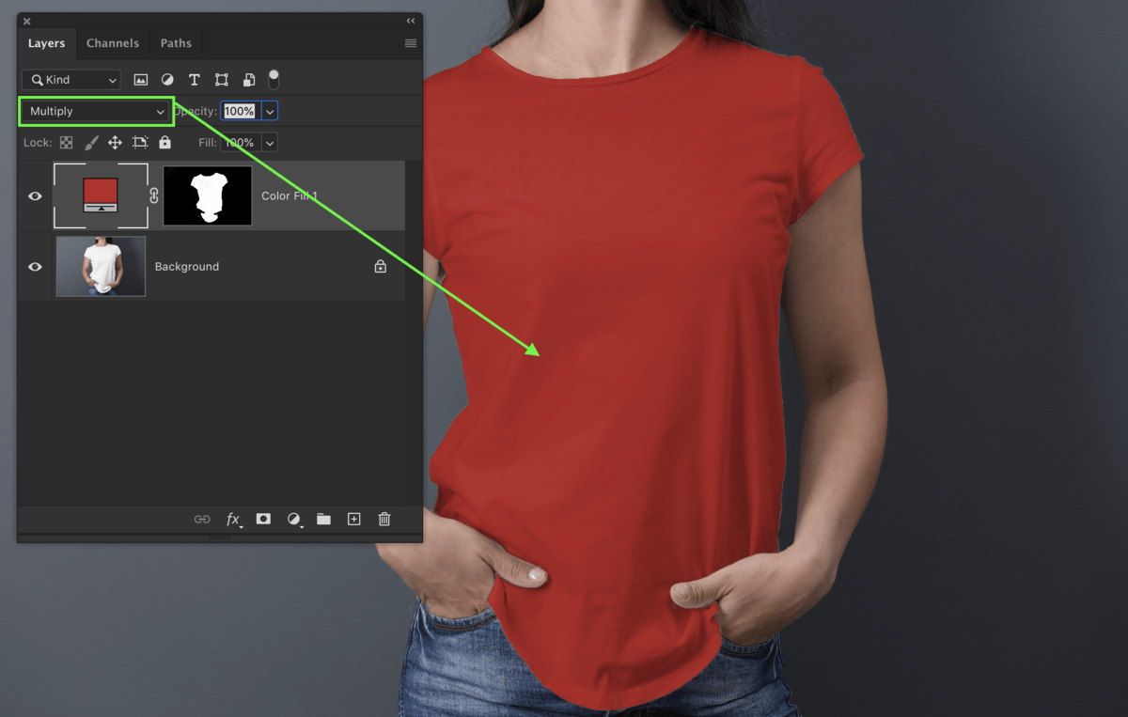This screenshot has height=717, width=1128.
Task: Click the link layers icon
Action: 202,519
